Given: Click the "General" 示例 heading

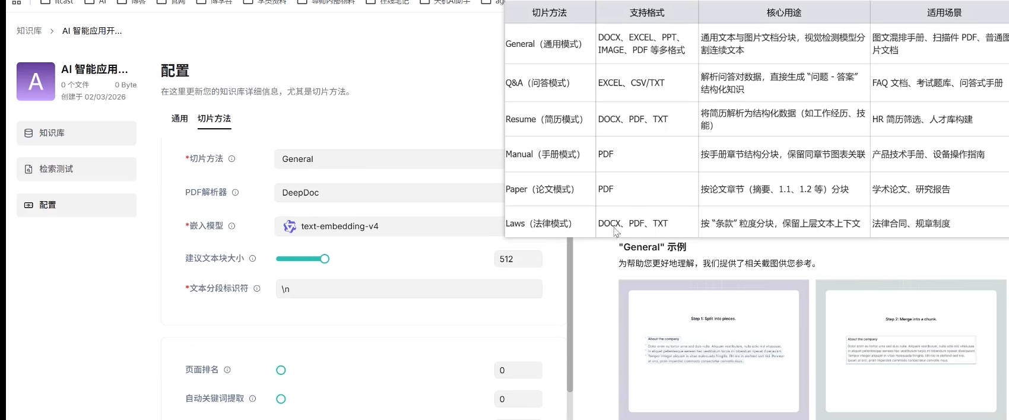Looking at the screenshot, I should pos(652,247).
